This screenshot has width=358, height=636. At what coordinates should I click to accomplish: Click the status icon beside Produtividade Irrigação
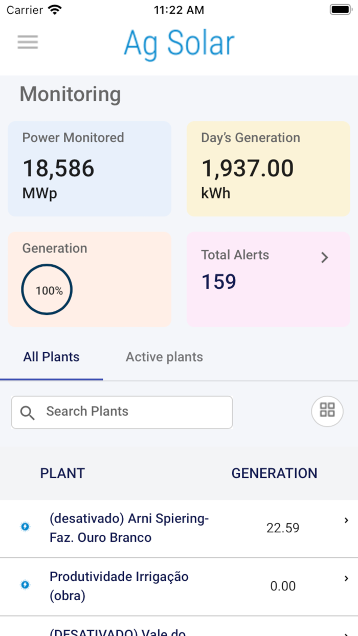coord(25,585)
